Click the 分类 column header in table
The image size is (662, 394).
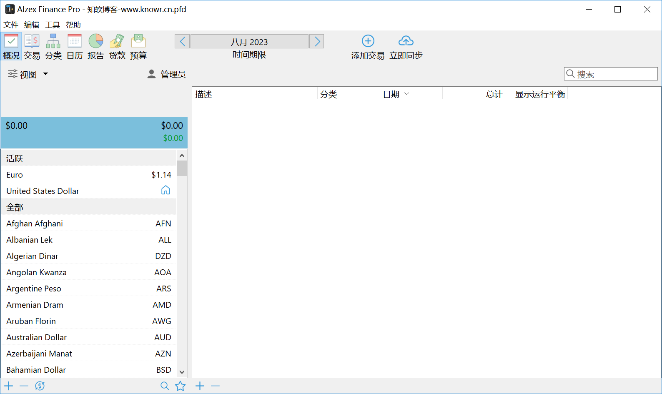349,94
